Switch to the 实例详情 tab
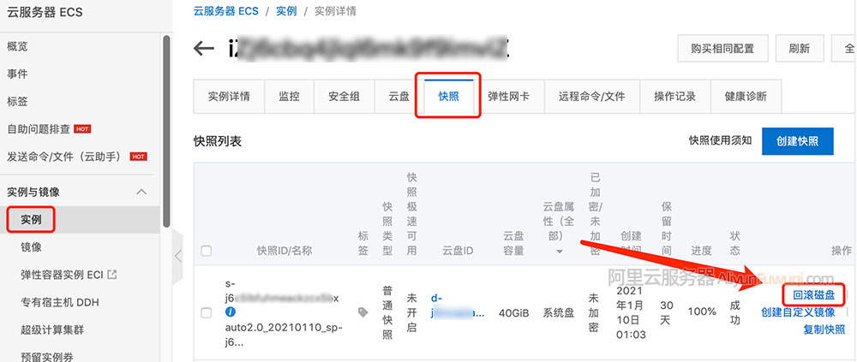 click(x=229, y=97)
